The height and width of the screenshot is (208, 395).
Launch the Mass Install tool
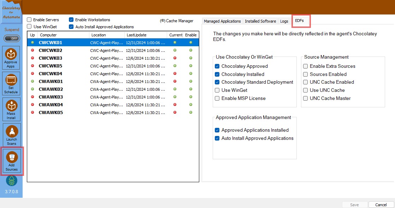[11, 109]
